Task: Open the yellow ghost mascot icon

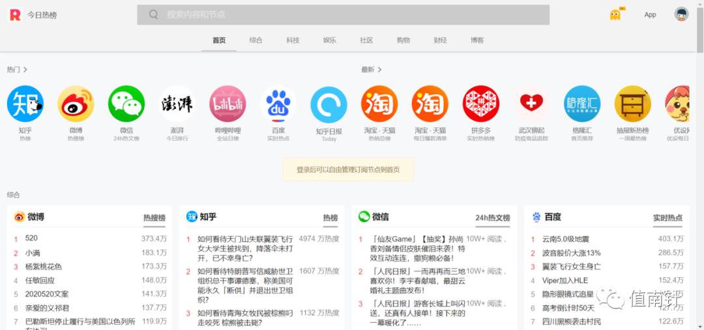Action: [x=615, y=15]
